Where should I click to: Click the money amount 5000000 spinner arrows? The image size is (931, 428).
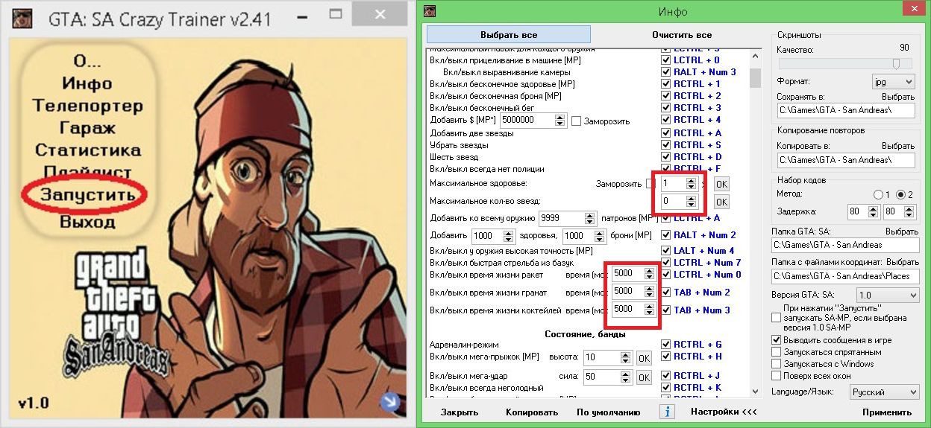(x=559, y=120)
